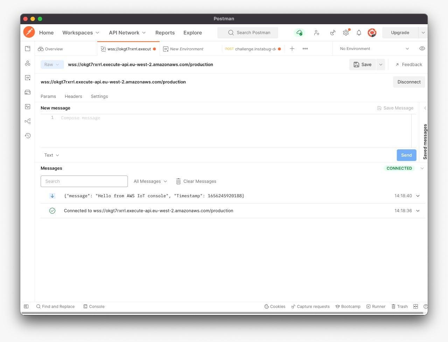The height and width of the screenshot is (342, 448).
Task: Click the Send button
Action: click(x=406, y=155)
